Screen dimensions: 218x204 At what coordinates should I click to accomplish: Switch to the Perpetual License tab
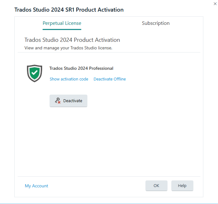click(62, 23)
